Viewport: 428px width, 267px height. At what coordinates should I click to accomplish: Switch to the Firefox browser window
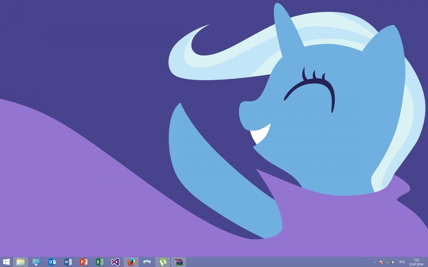(x=131, y=262)
